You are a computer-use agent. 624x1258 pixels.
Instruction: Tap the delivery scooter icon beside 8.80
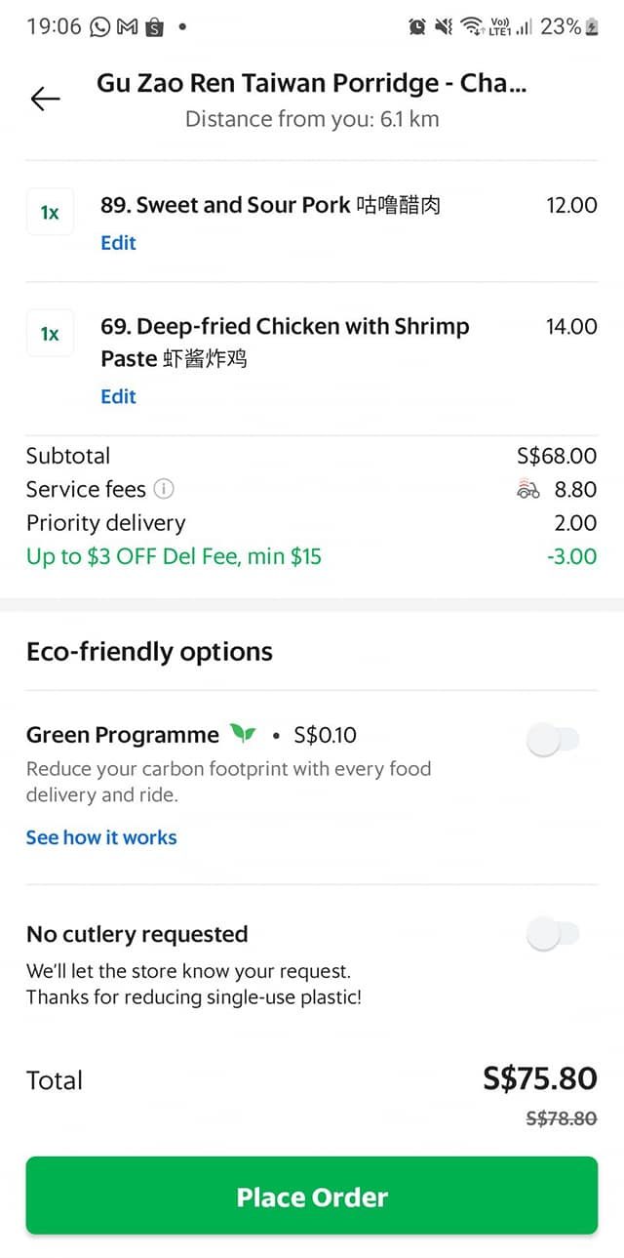(527, 489)
